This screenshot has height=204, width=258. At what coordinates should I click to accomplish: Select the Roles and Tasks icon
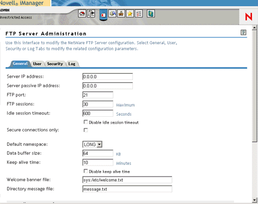click(x=103, y=15)
